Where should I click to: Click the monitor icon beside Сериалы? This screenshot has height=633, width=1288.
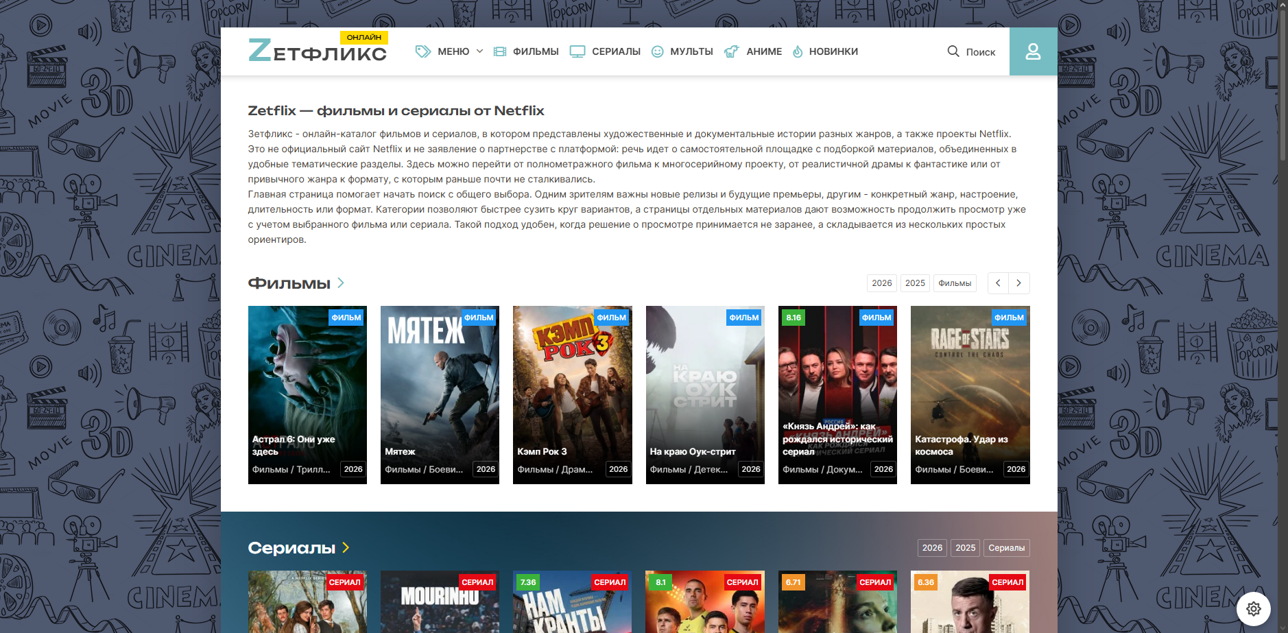coord(577,51)
